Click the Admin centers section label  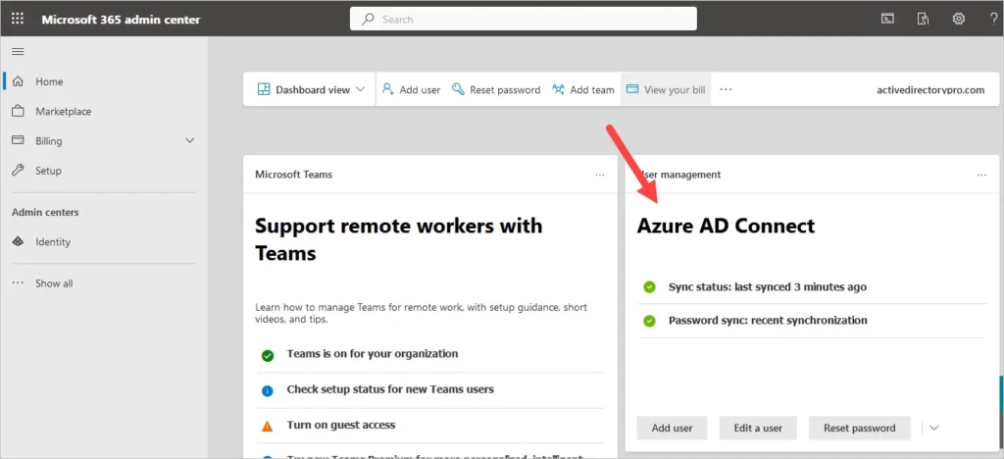tap(45, 212)
